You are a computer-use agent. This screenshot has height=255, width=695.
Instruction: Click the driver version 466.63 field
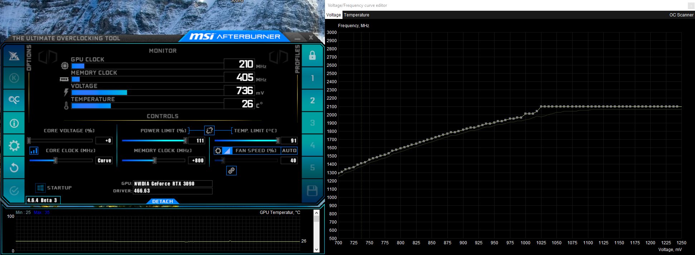pos(172,191)
